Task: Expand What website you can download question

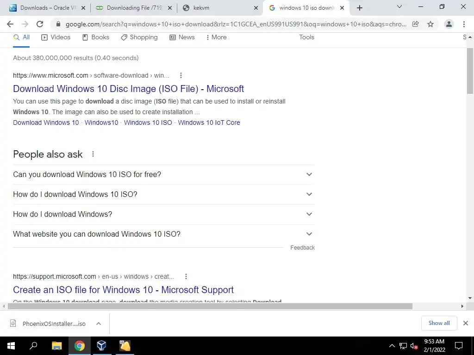Action: pos(164,234)
